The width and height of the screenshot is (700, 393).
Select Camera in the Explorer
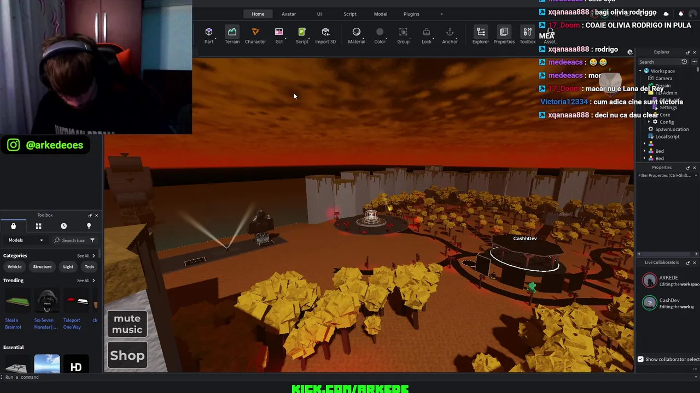[664, 79]
